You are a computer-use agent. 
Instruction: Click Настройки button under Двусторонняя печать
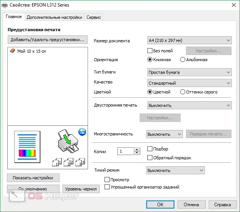[160, 118]
